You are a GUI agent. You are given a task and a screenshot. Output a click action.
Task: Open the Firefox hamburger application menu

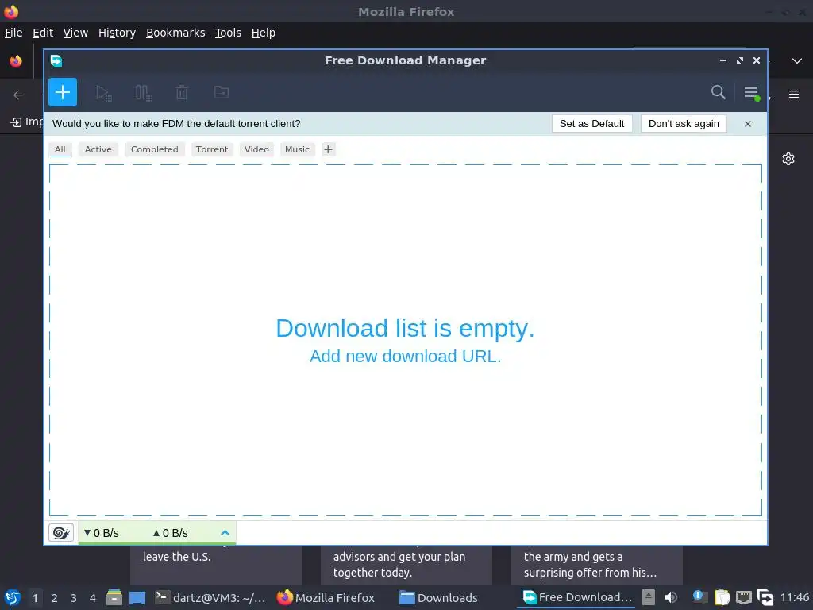tap(794, 95)
